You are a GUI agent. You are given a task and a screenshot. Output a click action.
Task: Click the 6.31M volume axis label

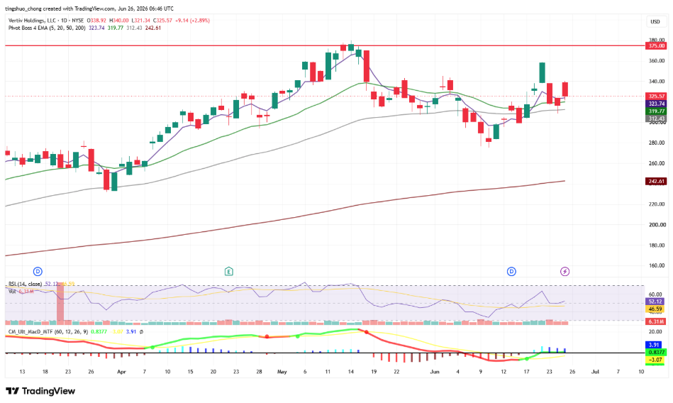pyautogui.click(x=656, y=321)
